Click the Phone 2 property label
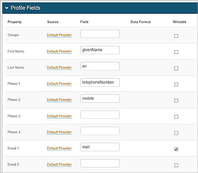The height and width of the screenshot is (173, 198). click(x=14, y=100)
